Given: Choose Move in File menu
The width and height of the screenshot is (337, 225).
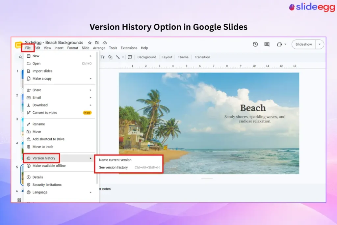Looking at the screenshot, I should pyautogui.click(x=59, y=132).
